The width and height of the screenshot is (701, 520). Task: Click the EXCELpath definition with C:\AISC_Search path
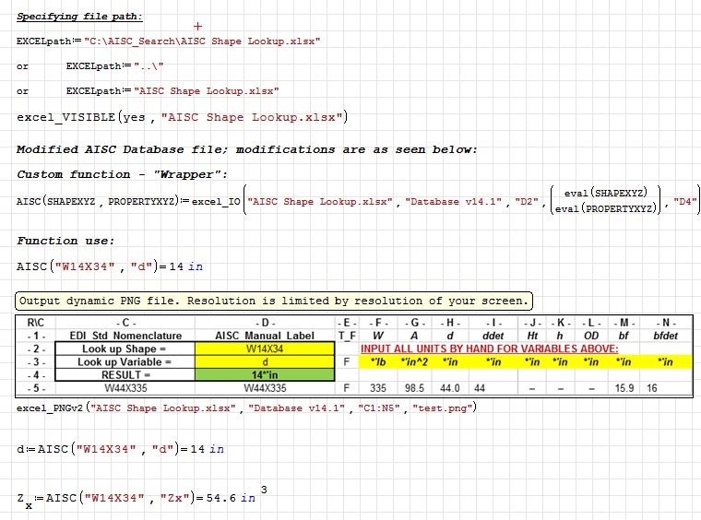point(168,41)
